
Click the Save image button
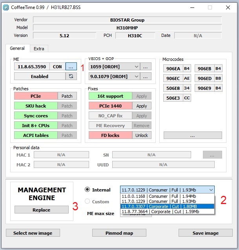pyautogui.click(x=205, y=233)
